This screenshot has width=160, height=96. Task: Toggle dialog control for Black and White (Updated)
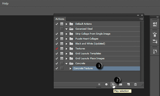tap(62, 44)
